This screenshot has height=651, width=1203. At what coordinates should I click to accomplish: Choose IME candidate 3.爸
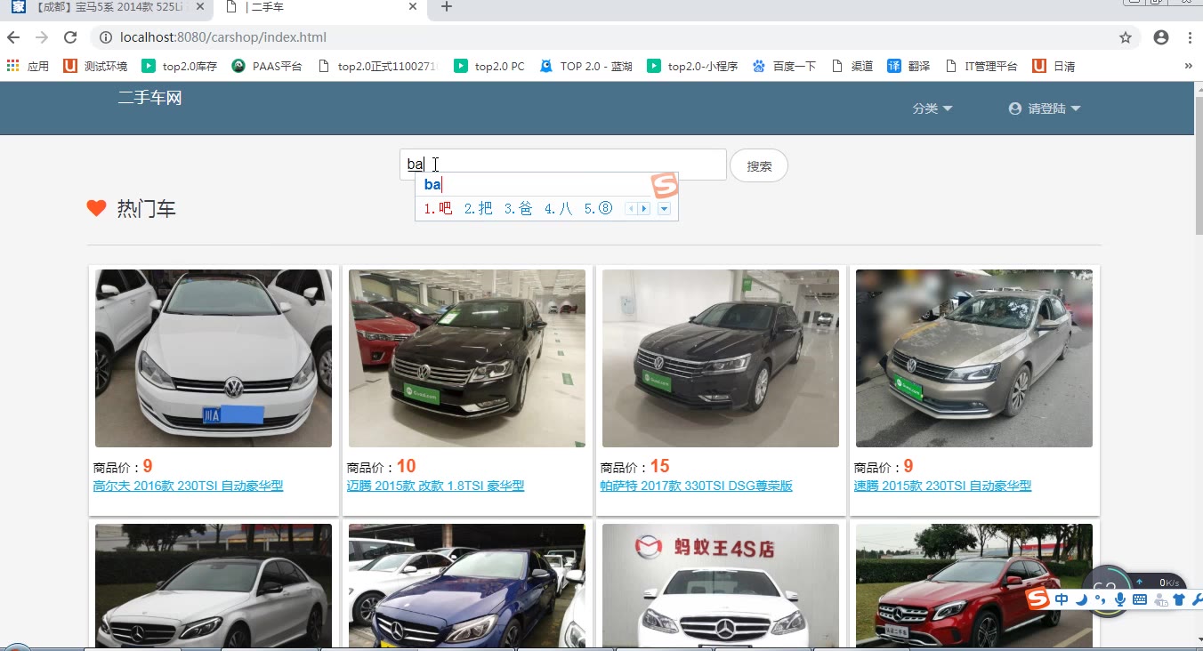tap(518, 209)
